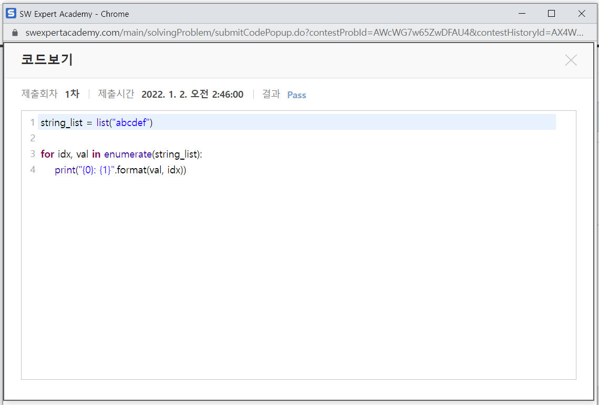Click the 코드보기 heading
This screenshot has width=599, height=405.
[x=47, y=59]
